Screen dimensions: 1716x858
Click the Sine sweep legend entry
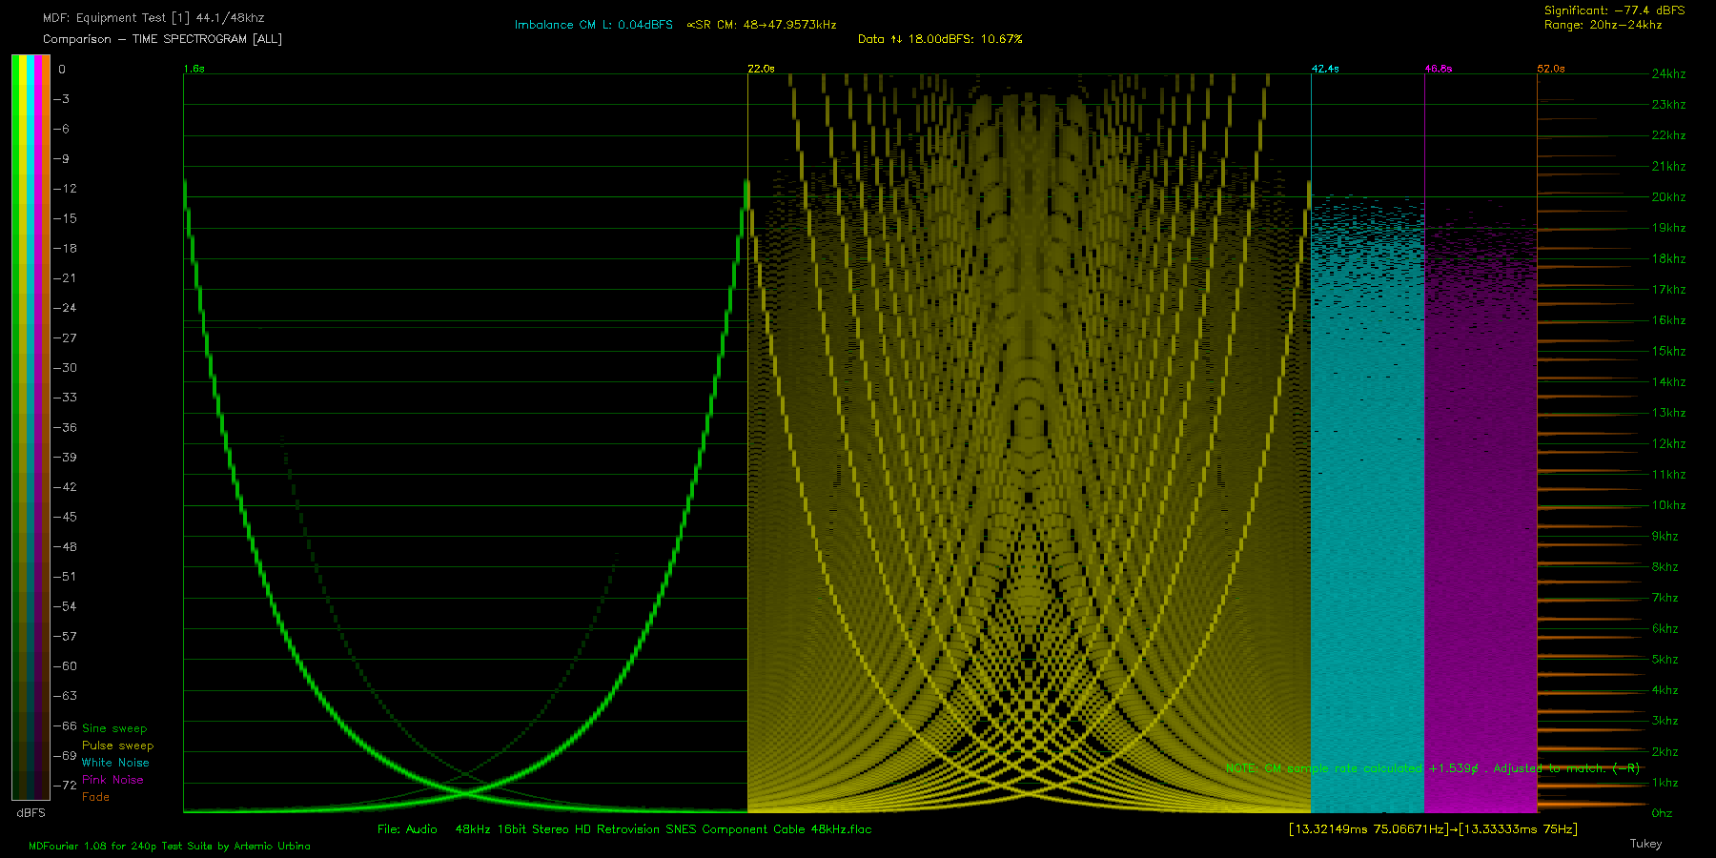(x=114, y=728)
